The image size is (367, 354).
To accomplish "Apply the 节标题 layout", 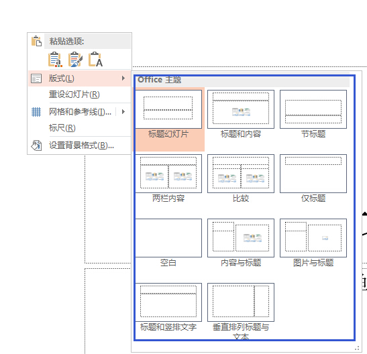I will click(313, 114).
